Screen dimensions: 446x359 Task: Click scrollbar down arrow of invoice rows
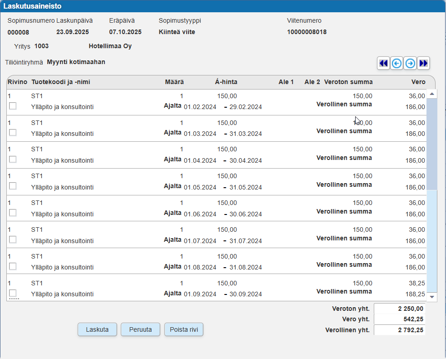coord(432,297)
